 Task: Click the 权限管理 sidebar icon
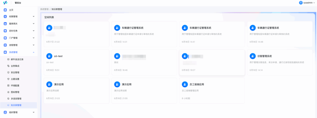click(5, 17)
